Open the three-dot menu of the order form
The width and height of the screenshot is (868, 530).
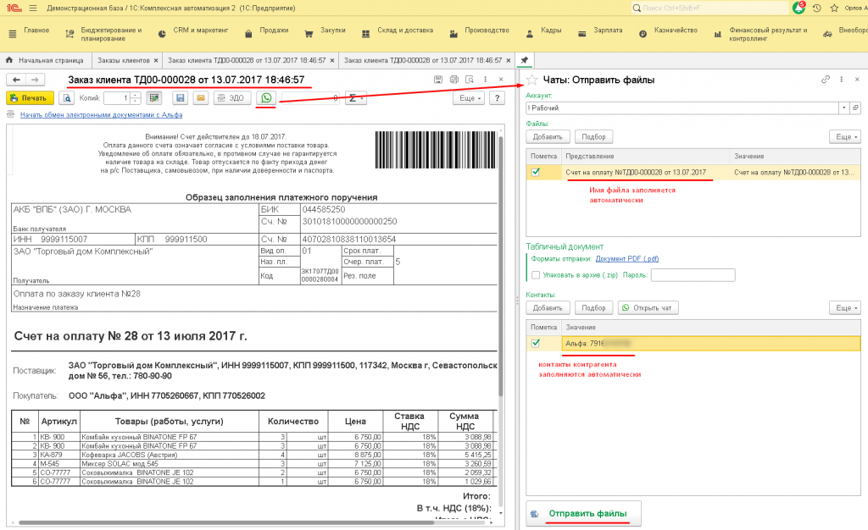(x=486, y=80)
